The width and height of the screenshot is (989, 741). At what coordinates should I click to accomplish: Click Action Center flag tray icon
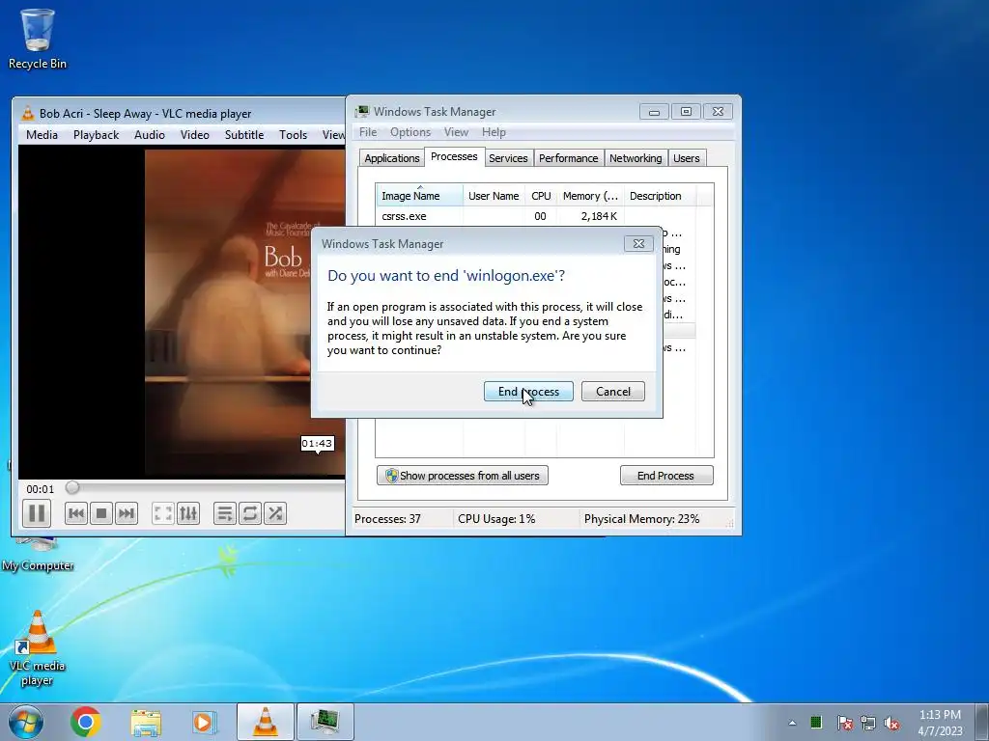844,723
